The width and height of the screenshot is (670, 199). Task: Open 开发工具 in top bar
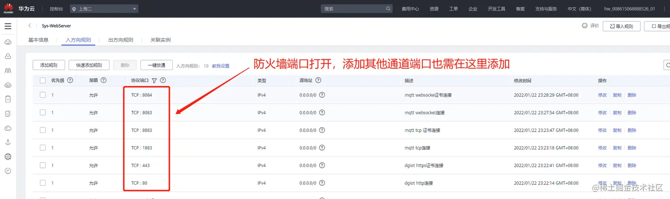tap(496, 9)
